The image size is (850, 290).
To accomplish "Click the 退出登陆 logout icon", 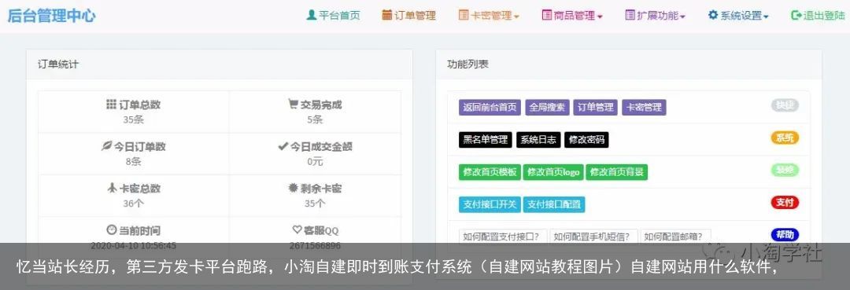I will tap(796, 15).
